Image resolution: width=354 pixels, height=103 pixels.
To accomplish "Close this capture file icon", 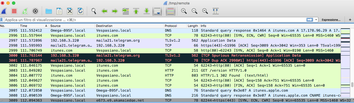I will tap(70, 11).
